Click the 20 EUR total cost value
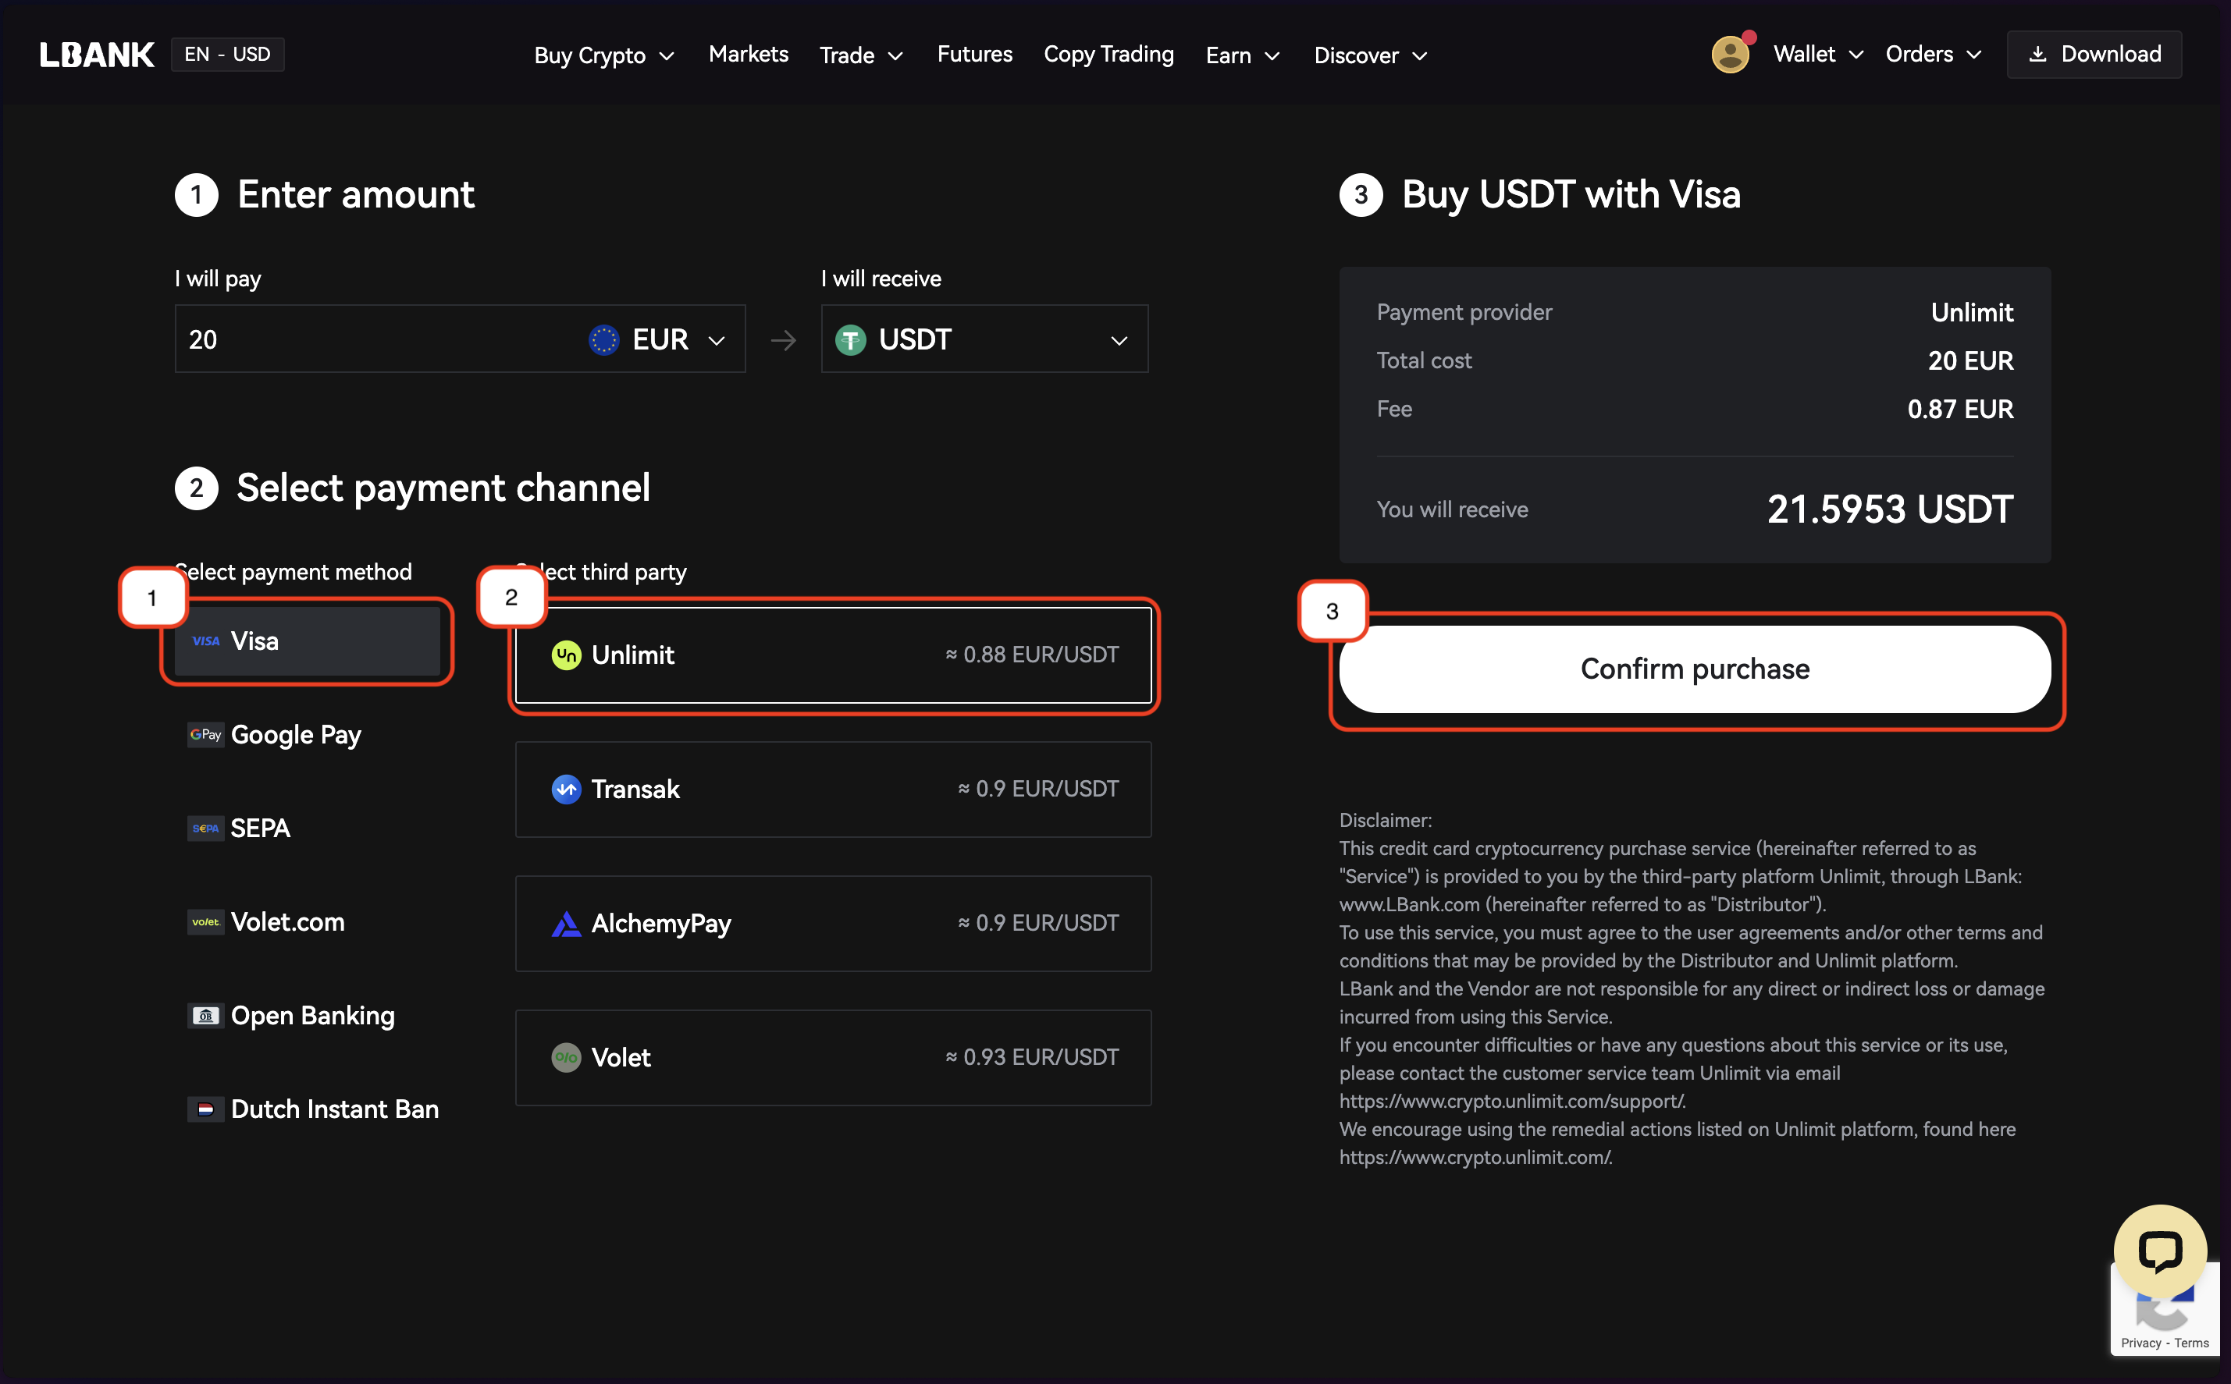 click(1970, 360)
